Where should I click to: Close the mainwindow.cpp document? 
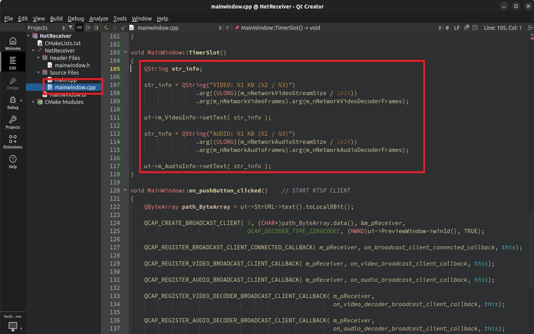tap(227, 28)
